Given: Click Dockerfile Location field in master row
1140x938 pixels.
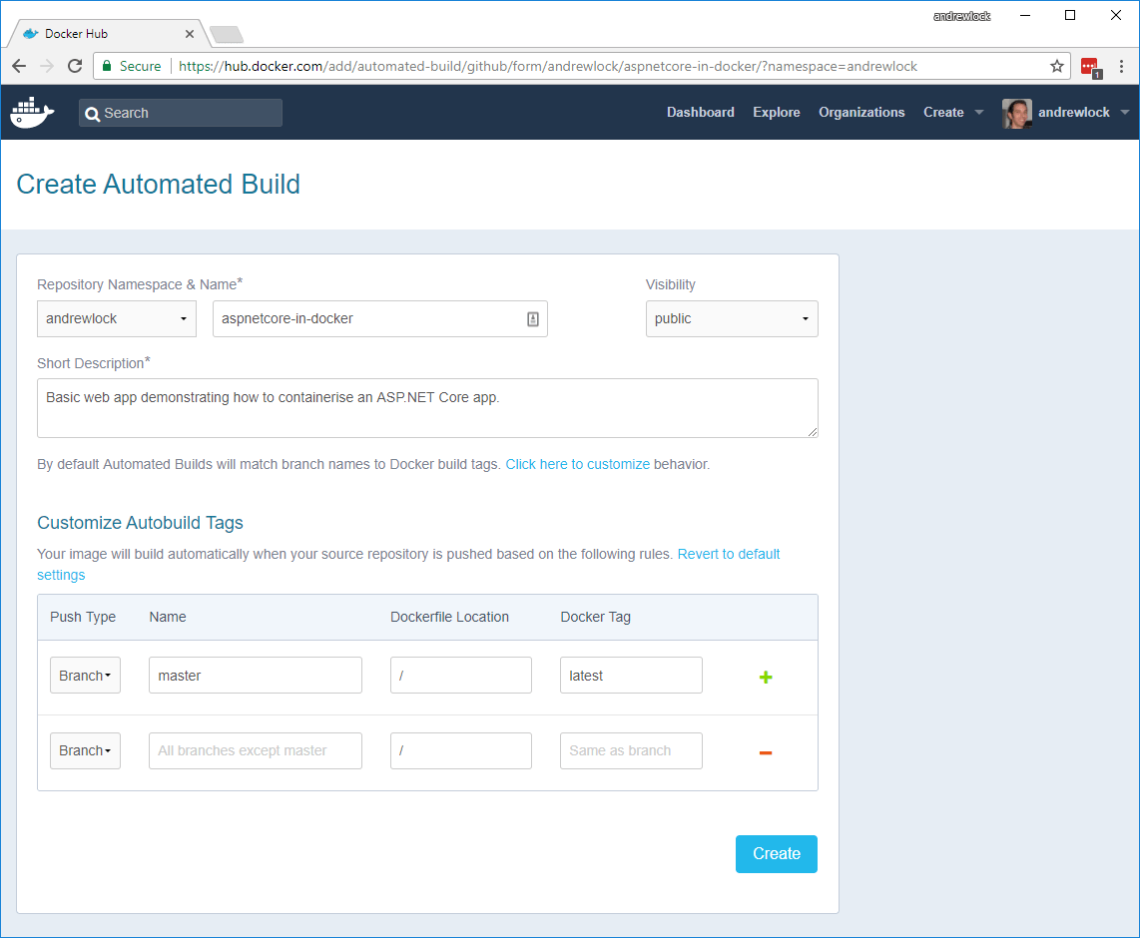Looking at the screenshot, I should tap(461, 676).
